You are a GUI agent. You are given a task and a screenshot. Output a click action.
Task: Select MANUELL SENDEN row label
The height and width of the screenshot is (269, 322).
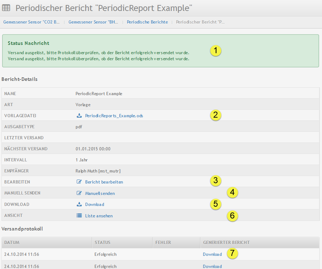tap(22, 193)
